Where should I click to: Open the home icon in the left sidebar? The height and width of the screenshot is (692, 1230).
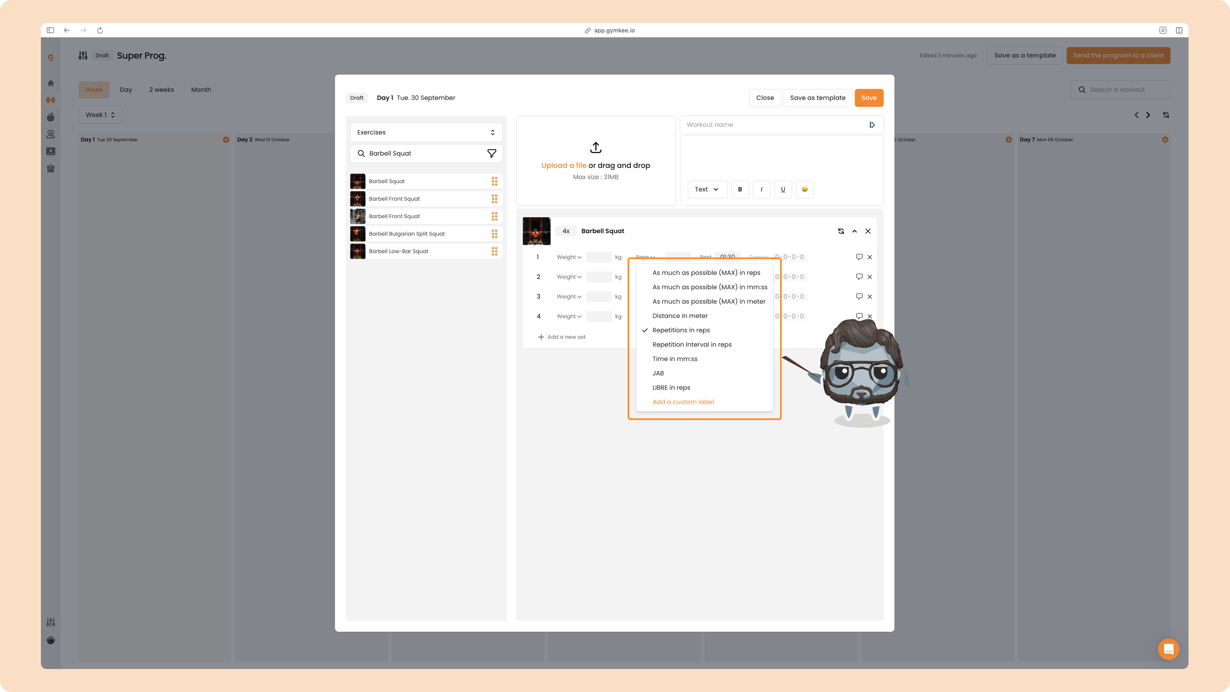point(51,83)
